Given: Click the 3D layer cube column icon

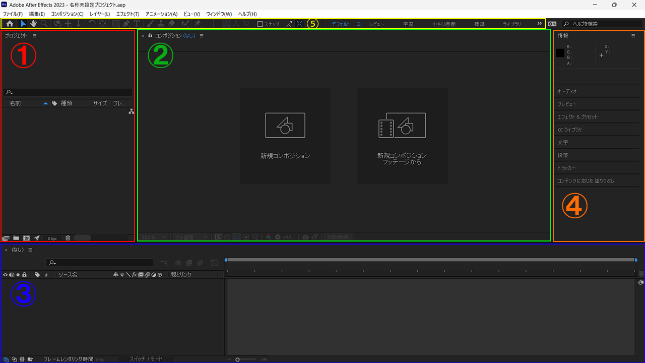Looking at the screenshot, I should pyautogui.click(x=160, y=275).
